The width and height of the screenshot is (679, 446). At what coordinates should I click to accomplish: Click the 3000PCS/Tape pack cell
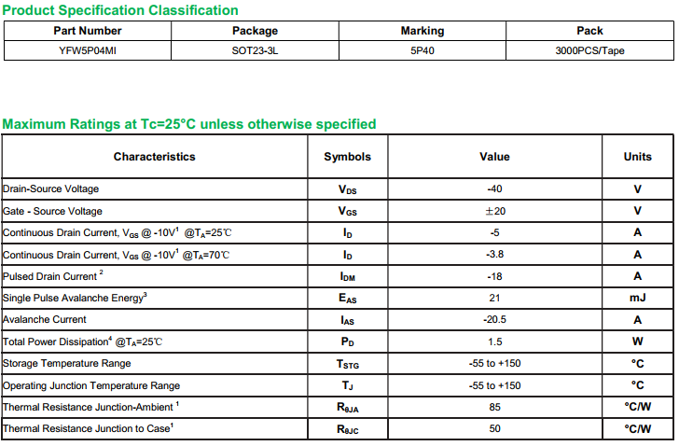589,50
